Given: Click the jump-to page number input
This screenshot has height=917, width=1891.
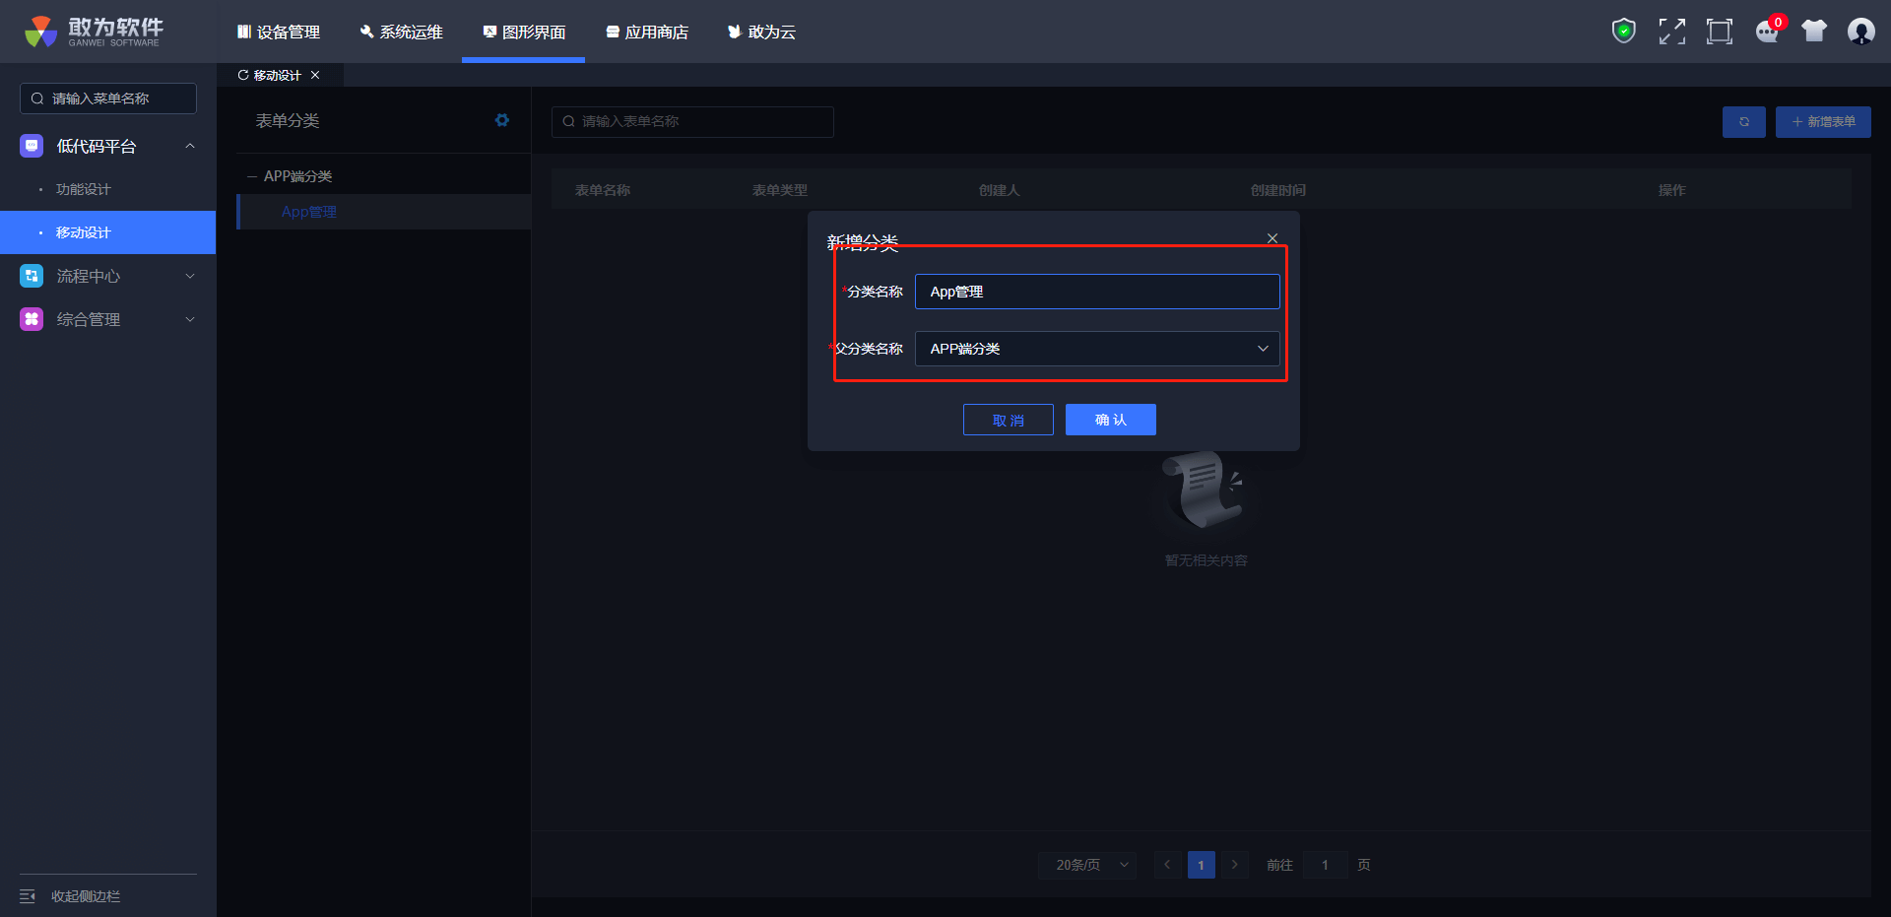Looking at the screenshot, I should (1325, 865).
